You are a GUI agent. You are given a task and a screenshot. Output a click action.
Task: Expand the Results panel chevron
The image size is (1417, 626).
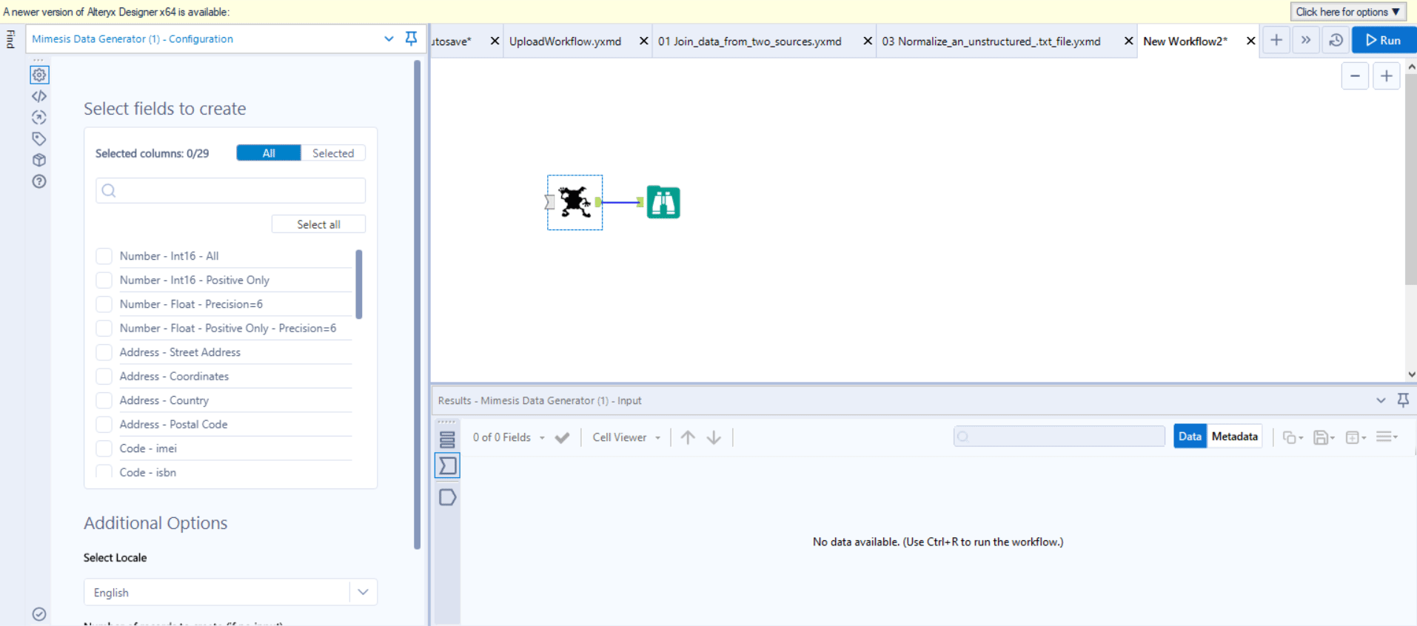pyautogui.click(x=1381, y=400)
